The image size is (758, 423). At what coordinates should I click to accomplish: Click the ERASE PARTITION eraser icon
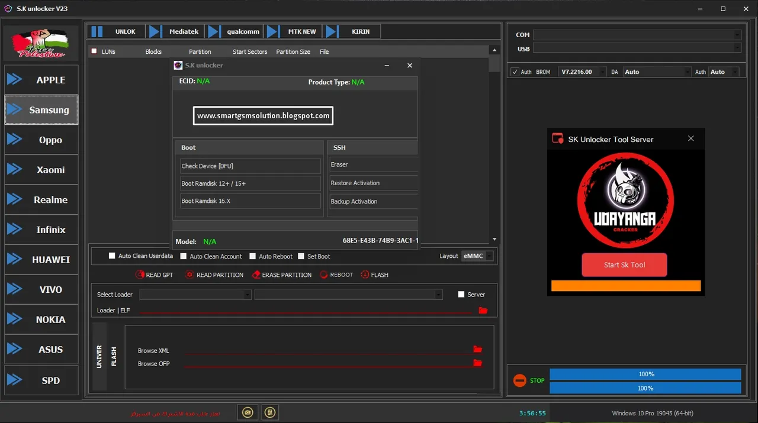point(256,275)
